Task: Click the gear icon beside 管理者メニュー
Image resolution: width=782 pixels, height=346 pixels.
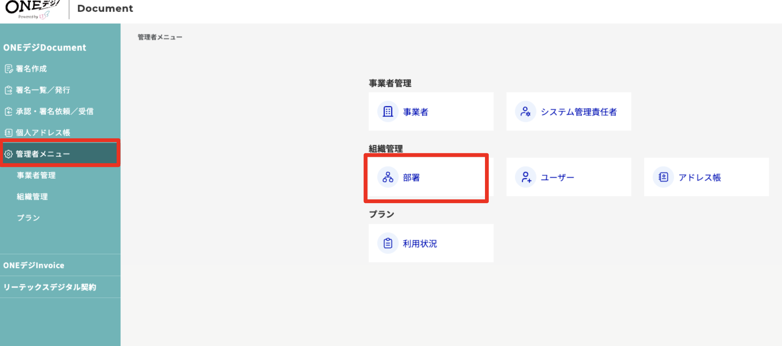Action: [x=9, y=154]
